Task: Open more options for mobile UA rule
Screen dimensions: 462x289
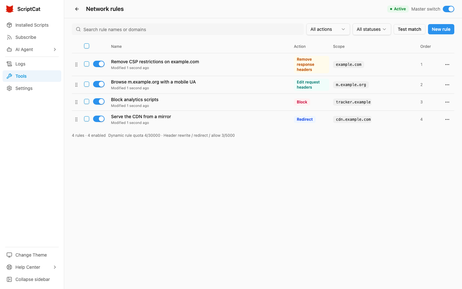Action: coord(447,85)
